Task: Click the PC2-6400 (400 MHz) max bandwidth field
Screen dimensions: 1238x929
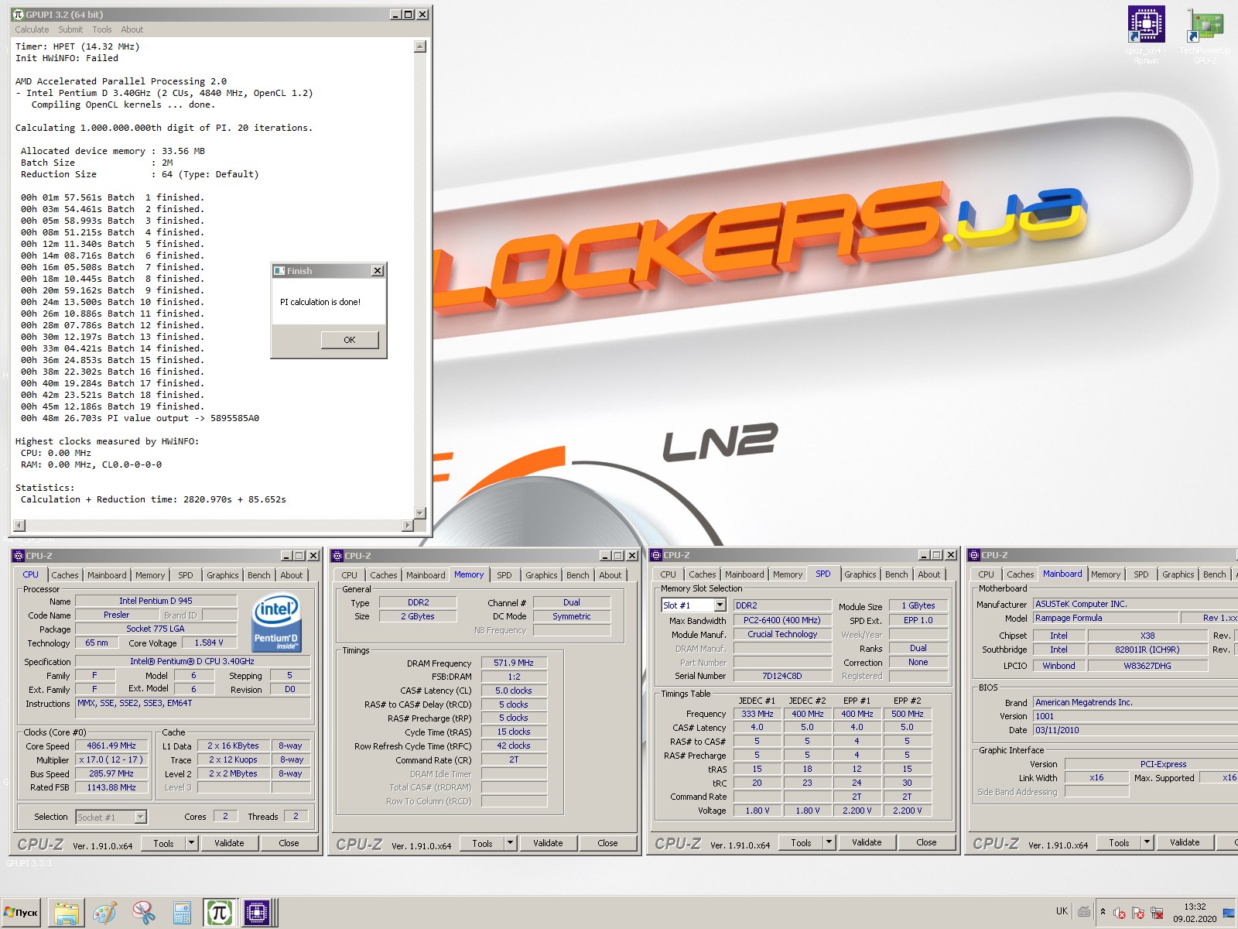Action: (781, 620)
